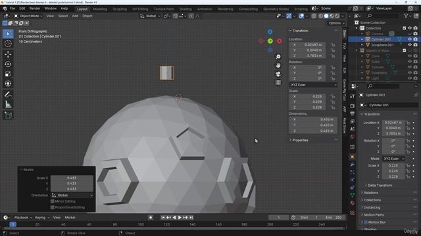Open the Keying menu in timeline
Viewport: 421px width, 236px height.
42,218
